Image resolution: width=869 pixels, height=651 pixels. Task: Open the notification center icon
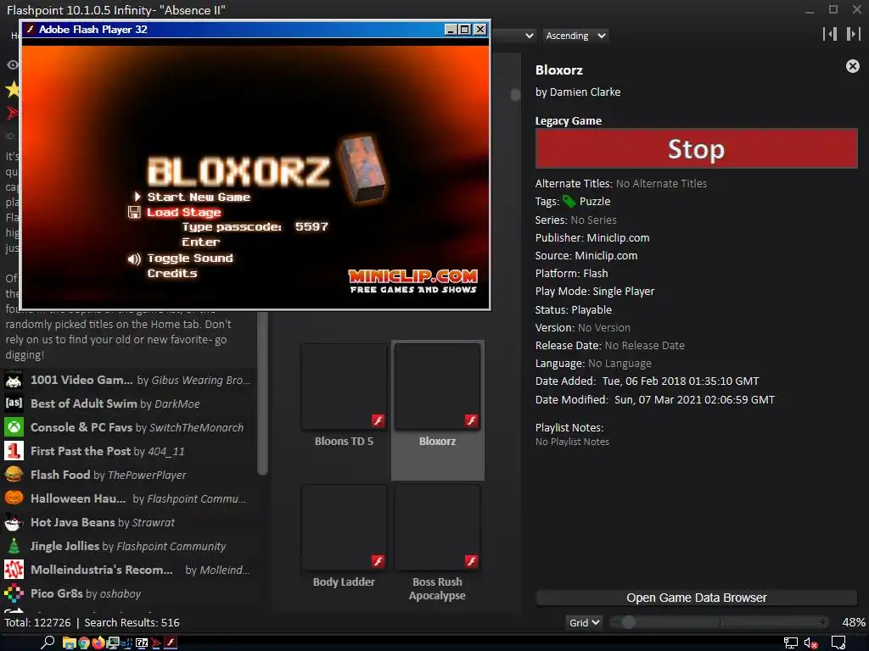coord(838,643)
